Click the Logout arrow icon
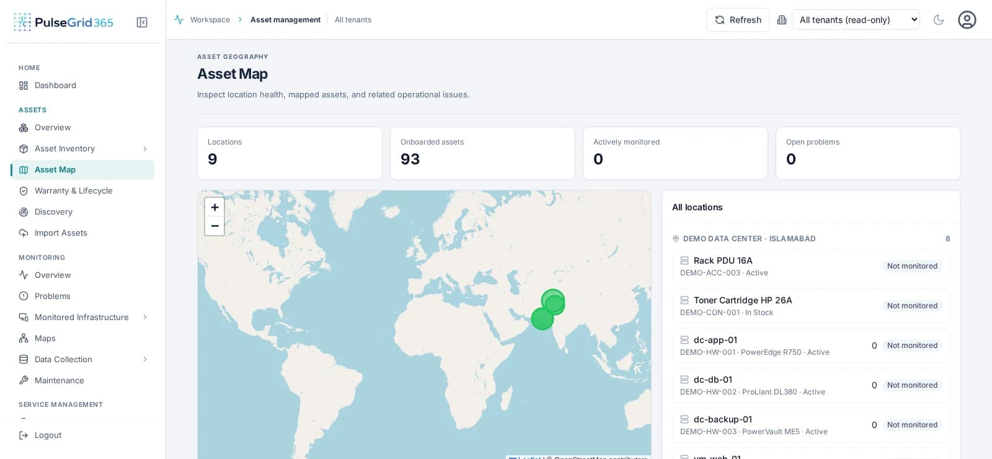992x459 pixels. [x=24, y=435]
